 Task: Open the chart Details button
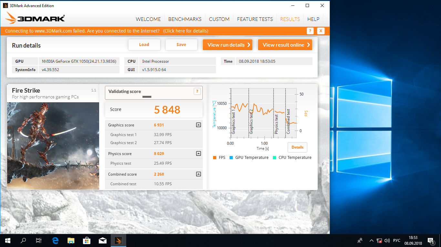tap(297, 147)
